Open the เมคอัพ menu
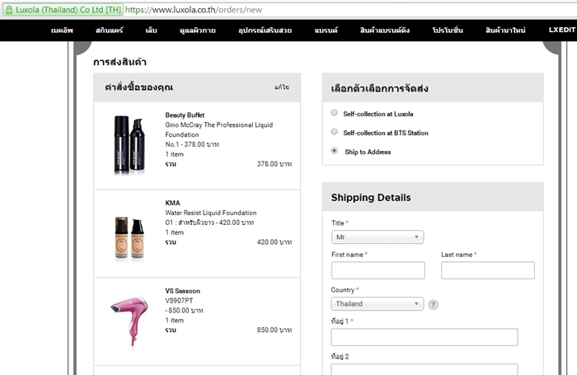This screenshot has height=375, width=577. coord(62,30)
